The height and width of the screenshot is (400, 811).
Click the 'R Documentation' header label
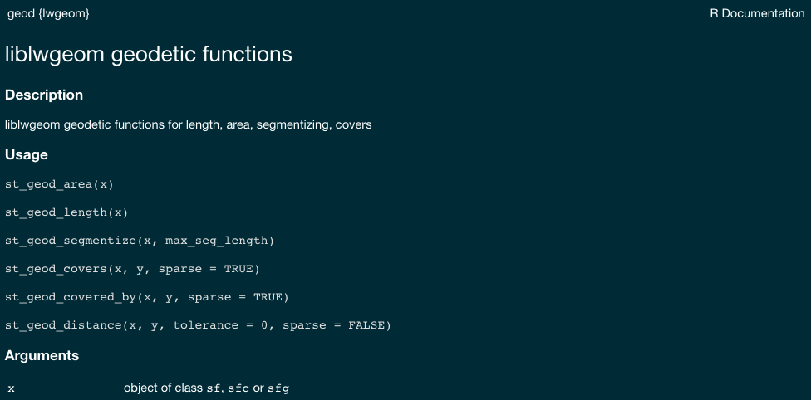(x=757, y=14)
